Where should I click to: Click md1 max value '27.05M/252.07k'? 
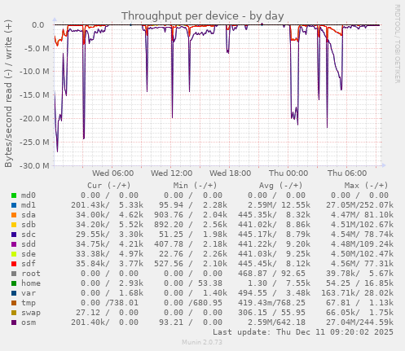pos(359,205)
